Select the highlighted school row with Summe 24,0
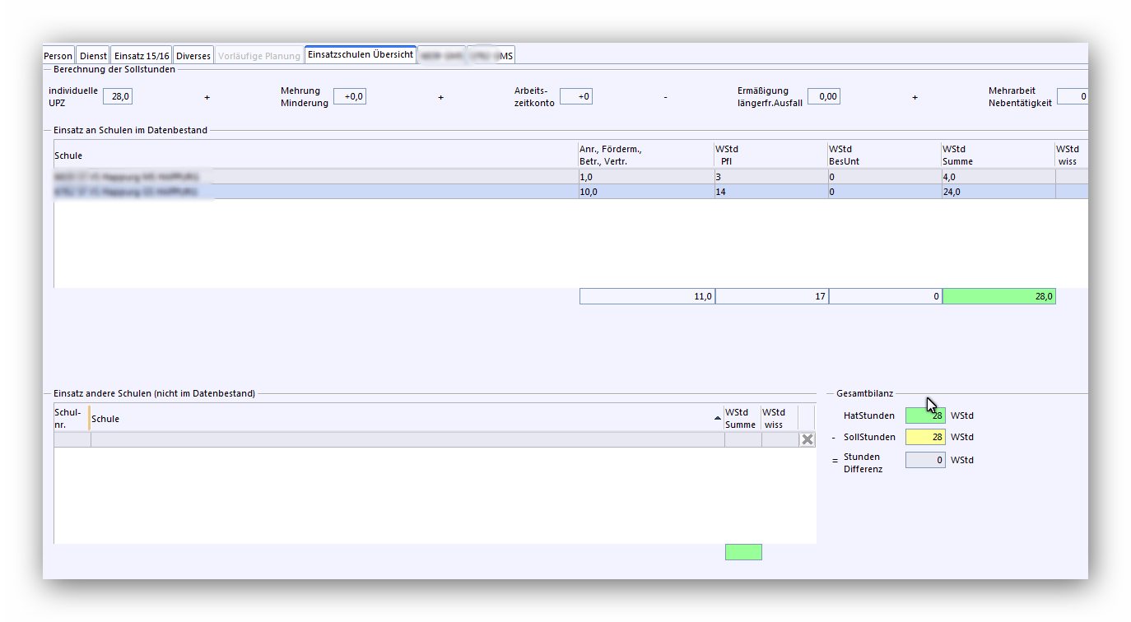Screen dimensions: 1131x622 570,192
